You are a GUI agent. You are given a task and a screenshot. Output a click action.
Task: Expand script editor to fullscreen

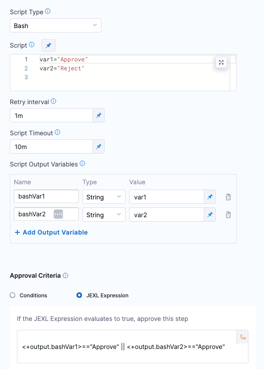pyautogui.click(x=221, y=62)
